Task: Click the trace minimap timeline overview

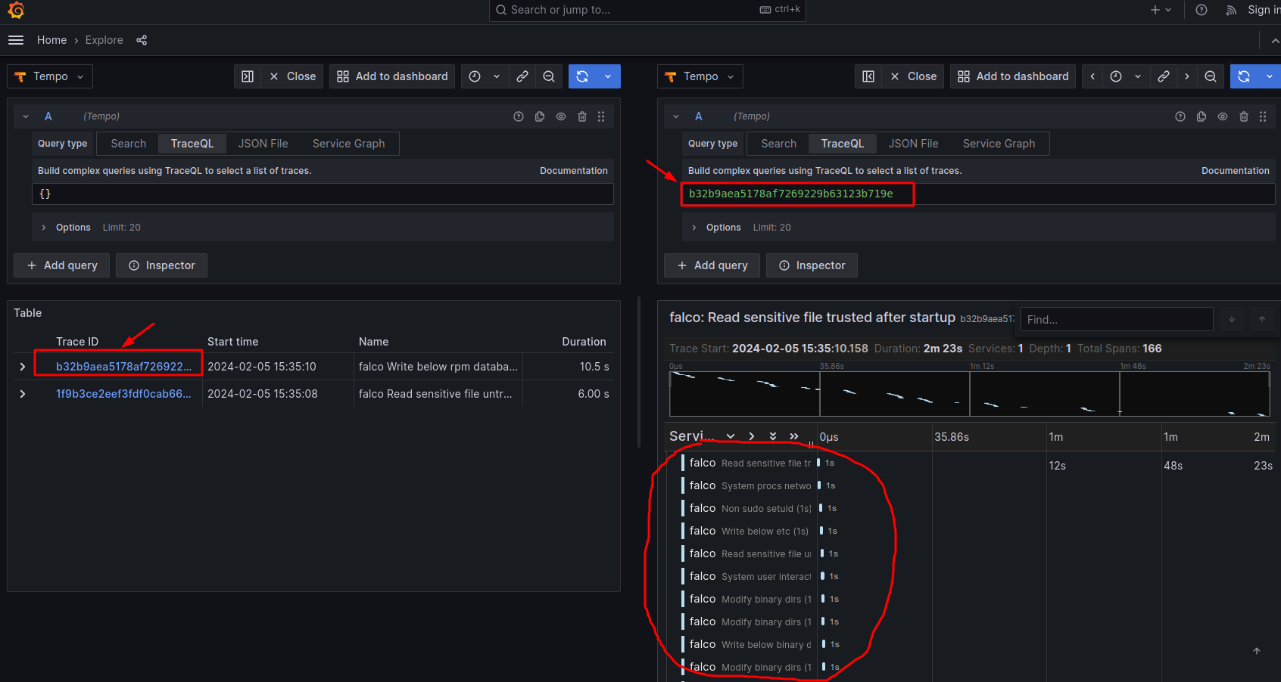Action: pyautogui.click(x=970, y=393)
